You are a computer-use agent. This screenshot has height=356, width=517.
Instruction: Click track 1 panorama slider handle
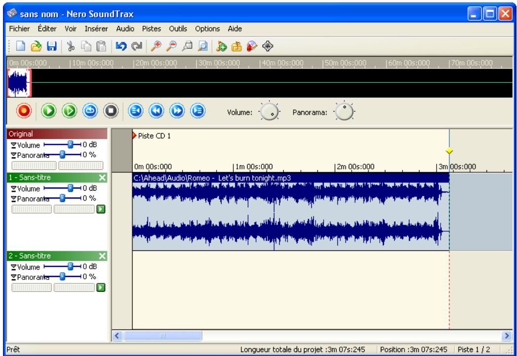(x=62, y=198)
